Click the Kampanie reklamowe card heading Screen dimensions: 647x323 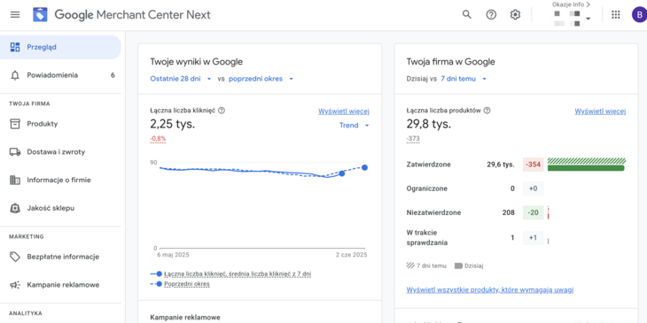(x=185, y=317)
